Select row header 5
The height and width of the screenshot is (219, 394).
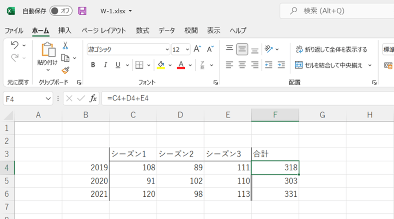7,181
